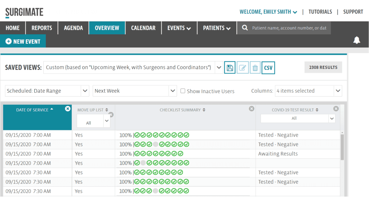Expand the Saved Views dropdown
The height and width of the screenshot is (216, 369).
(218, 67)
